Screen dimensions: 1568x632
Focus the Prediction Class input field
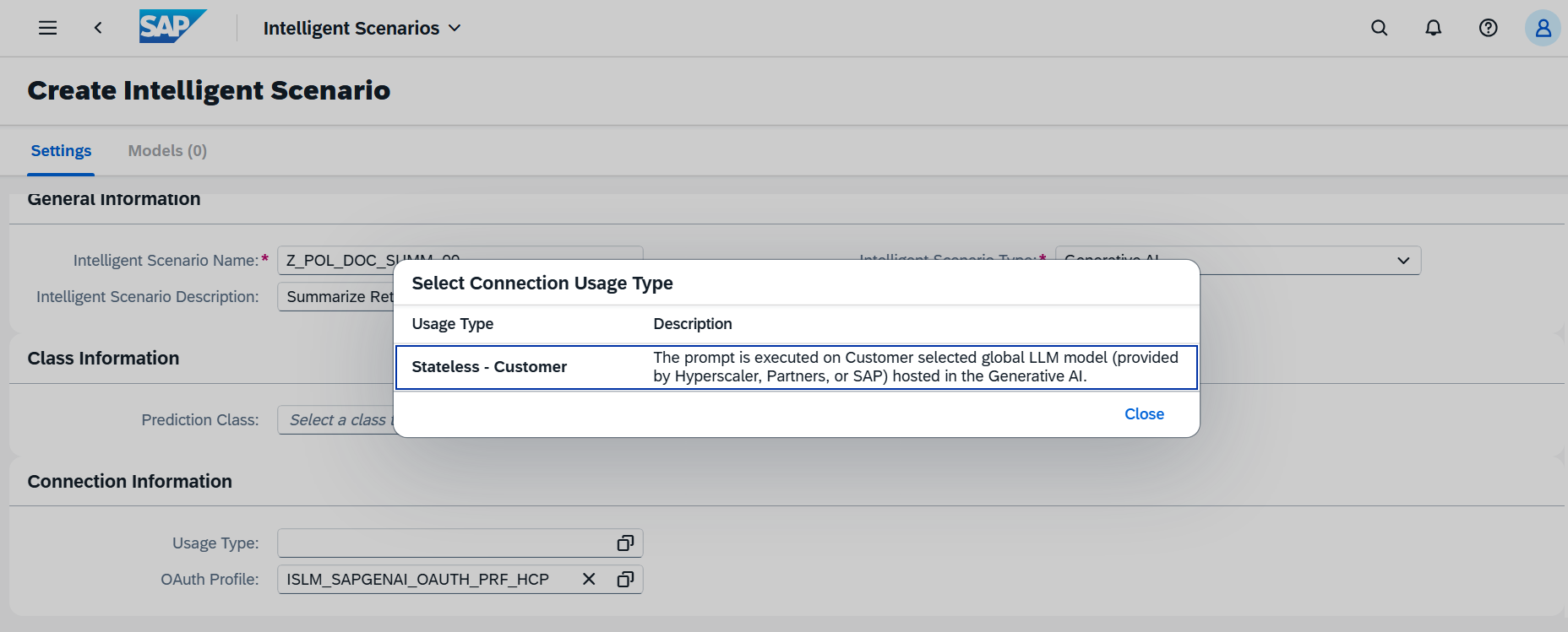[x=336, y=420]
